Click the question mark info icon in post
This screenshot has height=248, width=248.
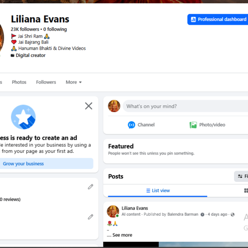[x=202, y=215]
